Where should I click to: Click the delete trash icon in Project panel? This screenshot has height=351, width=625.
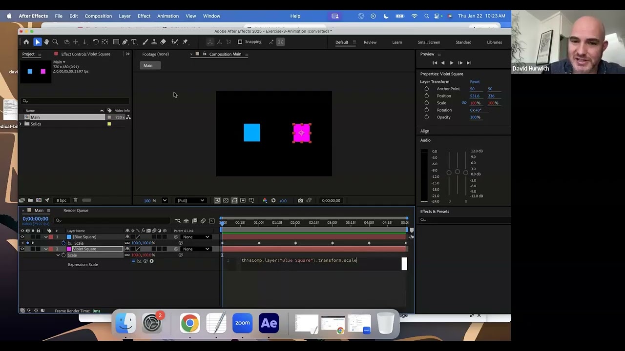pyautogui.click(x=75, y=200)
